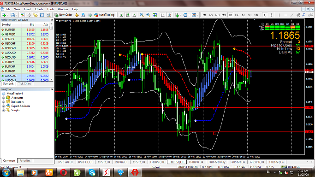
Task: Open the Tools menu
Action: (50, 9)
